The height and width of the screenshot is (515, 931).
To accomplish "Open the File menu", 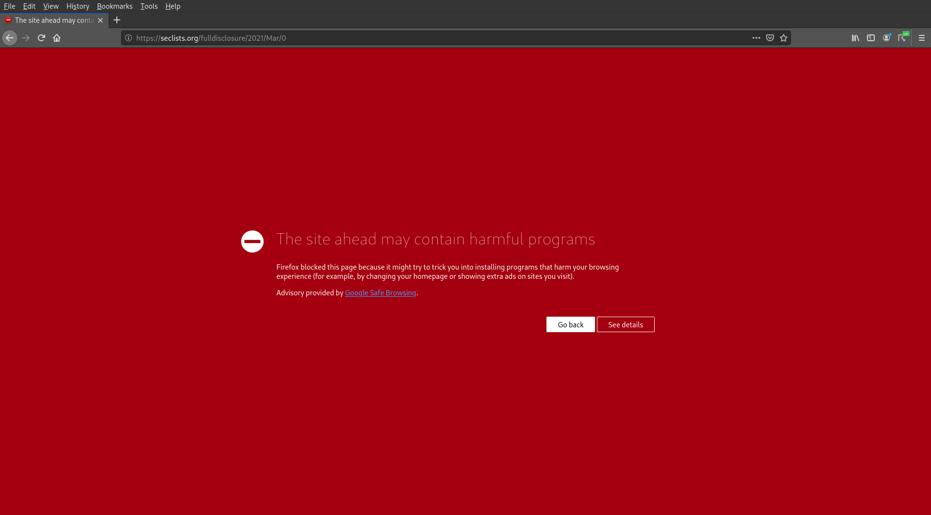I will tap(10, 6).
